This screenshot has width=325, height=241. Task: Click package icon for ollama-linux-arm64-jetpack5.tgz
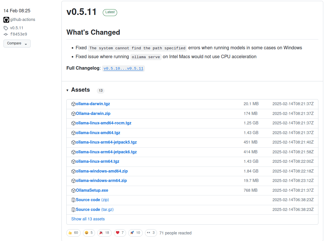[73, 142]
